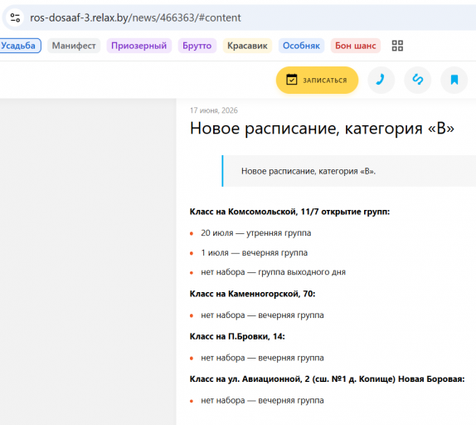Click the Класс на Комсомольской heading
The image size is (476, 425).
289,212
